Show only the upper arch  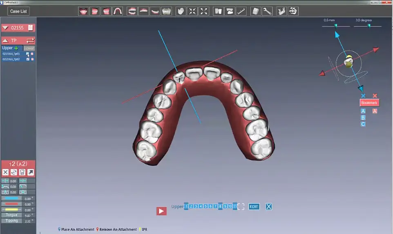(x=143, y=11)
